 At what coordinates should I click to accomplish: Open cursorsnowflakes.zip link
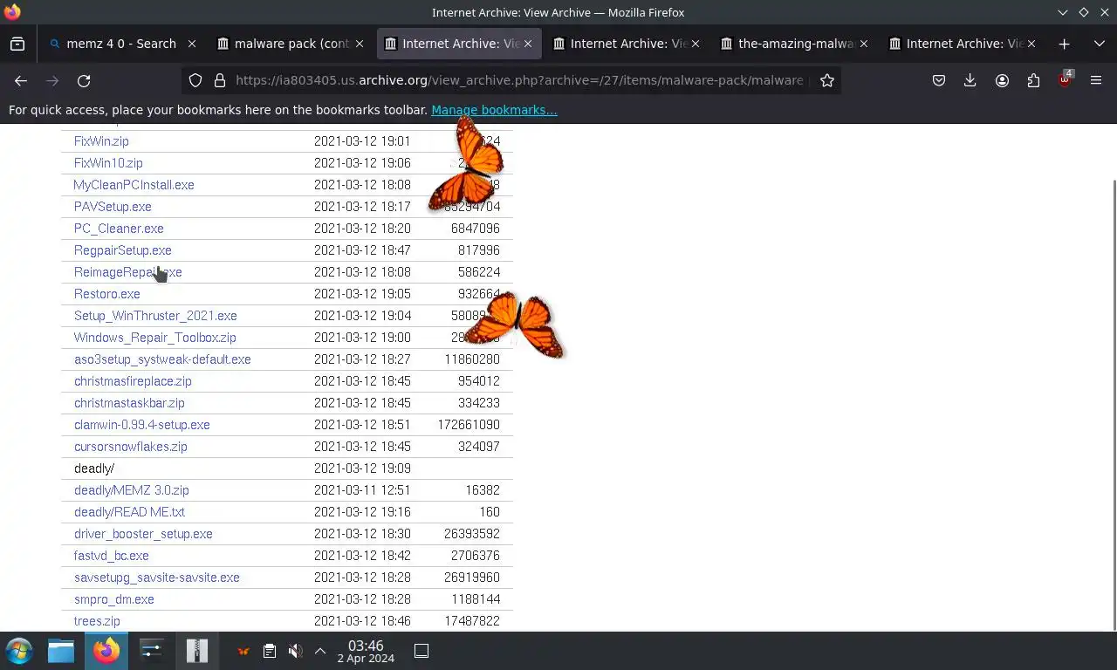[x=131, y=447]
